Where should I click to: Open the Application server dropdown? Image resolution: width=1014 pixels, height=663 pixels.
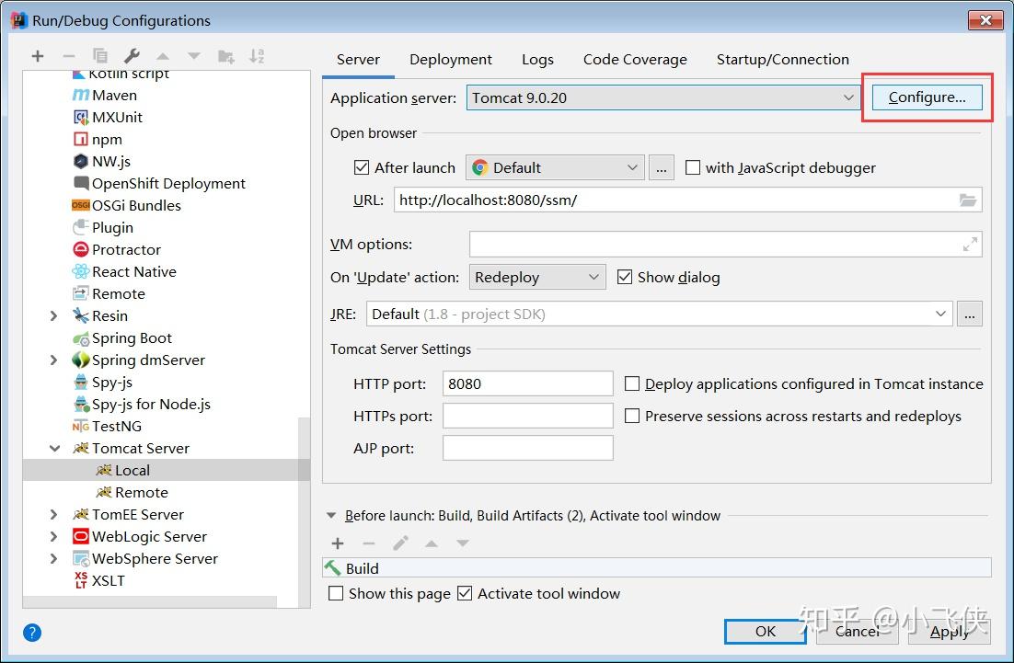coord(663,97)
